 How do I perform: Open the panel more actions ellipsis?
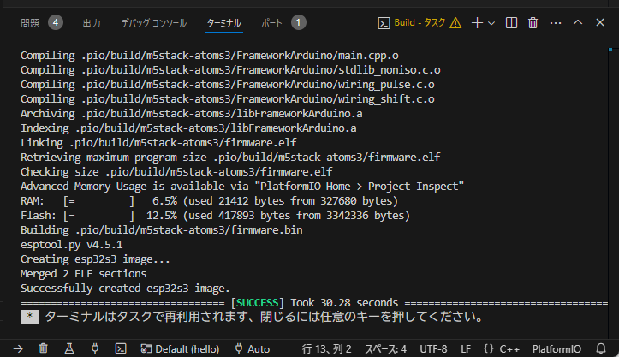coord(556,23)
